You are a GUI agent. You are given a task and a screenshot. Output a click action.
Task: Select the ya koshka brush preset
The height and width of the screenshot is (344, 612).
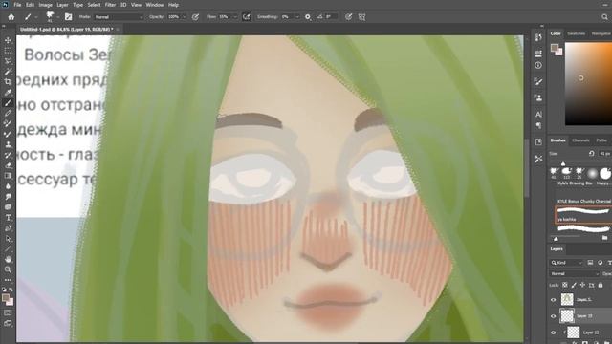583,215
